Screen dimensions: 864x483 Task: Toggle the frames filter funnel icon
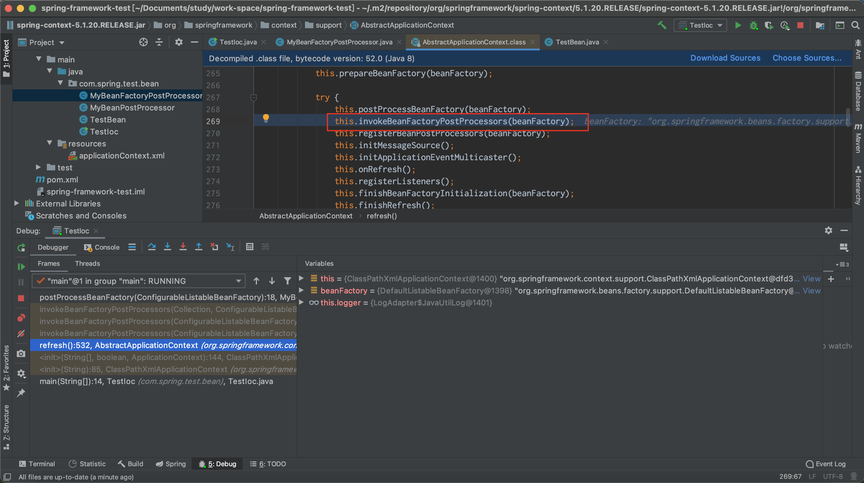pyautogui.click(x=287, y=281)
